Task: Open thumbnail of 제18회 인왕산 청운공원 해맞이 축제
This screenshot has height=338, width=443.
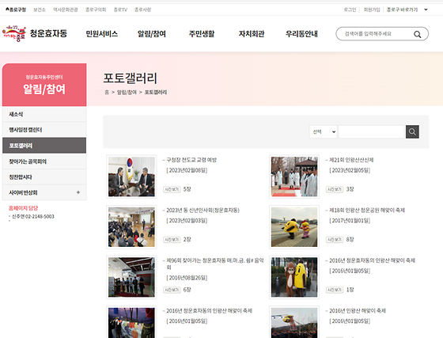Action: [x=294, y=227]
